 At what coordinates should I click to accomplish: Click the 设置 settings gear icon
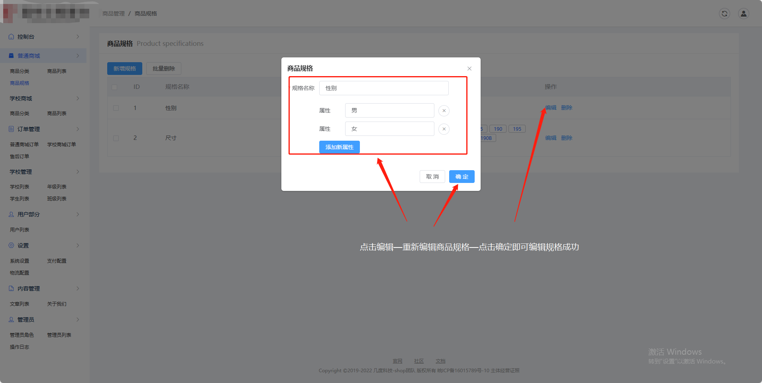coord(11,245)
